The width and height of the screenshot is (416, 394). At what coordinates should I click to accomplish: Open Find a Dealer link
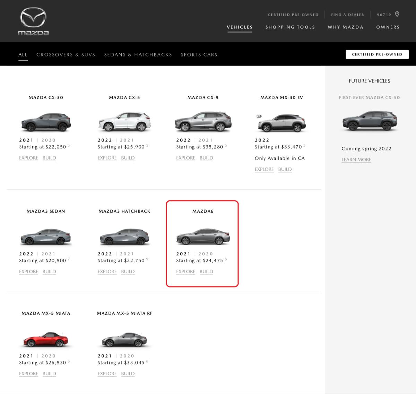click(x=348, y=15)
